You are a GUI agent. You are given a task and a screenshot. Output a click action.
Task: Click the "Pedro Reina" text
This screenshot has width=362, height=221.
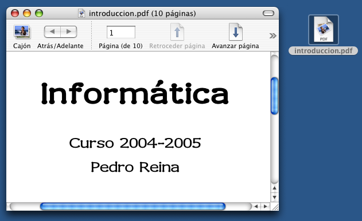(x=135, y=167)
